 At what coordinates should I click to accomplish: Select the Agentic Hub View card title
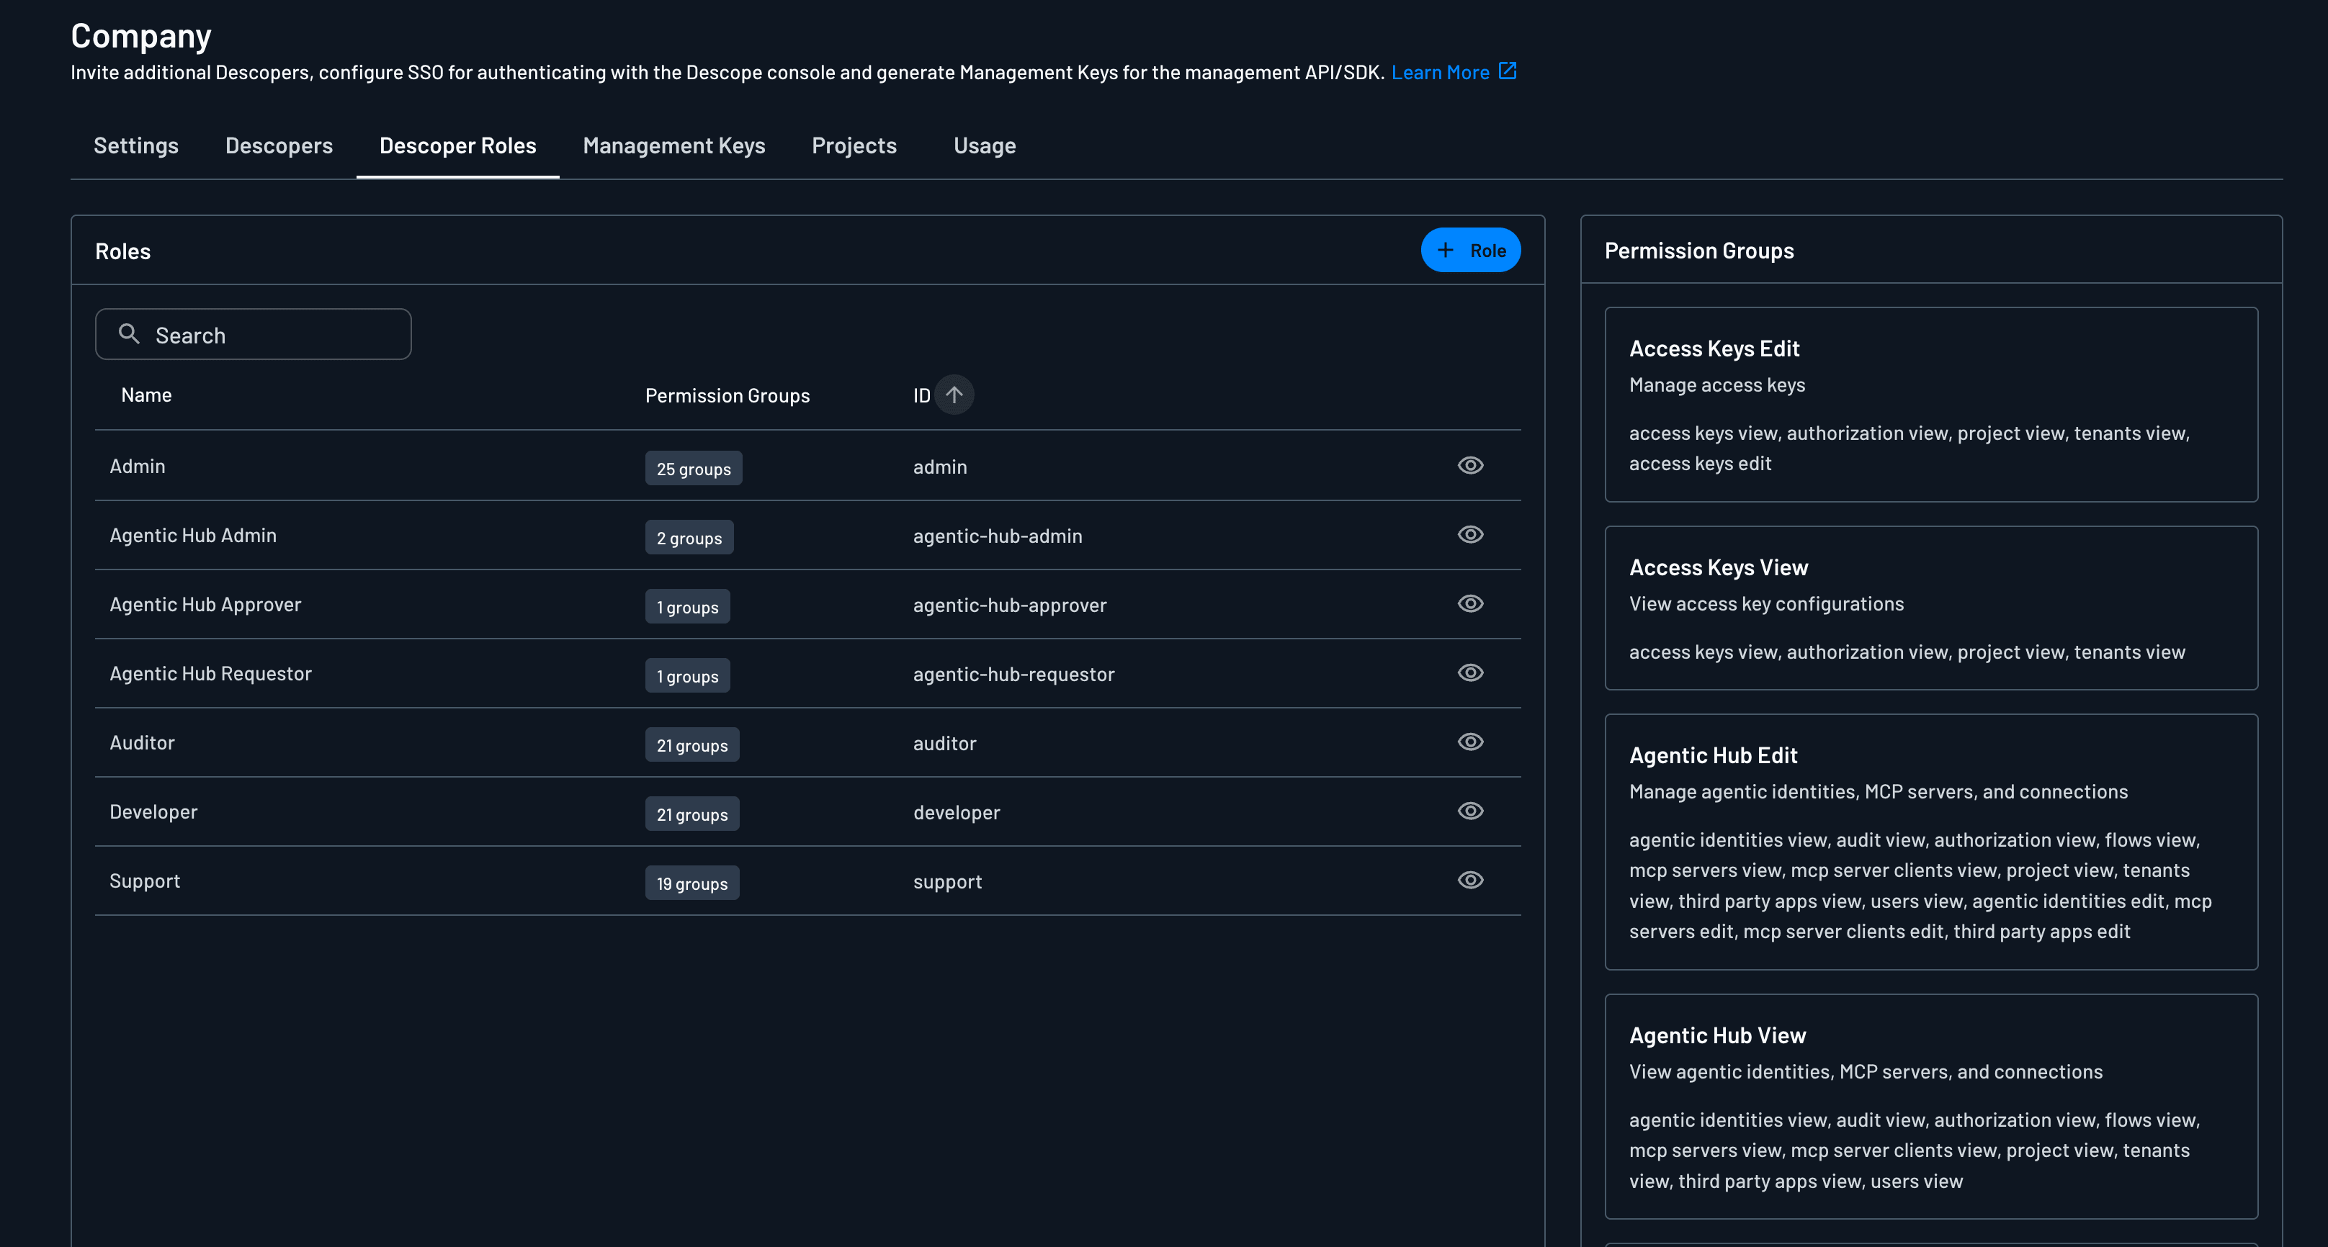pyautogui.click(x=1718, y=1035)
